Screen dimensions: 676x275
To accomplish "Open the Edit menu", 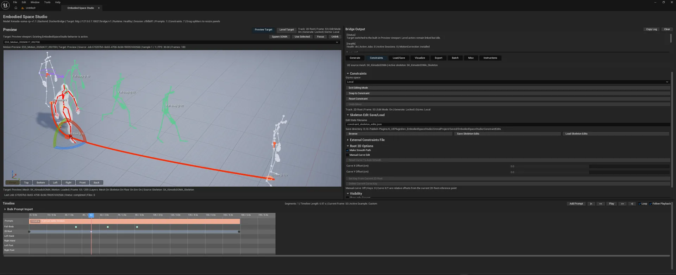I will pyautogui.click(x=24, y=2).
